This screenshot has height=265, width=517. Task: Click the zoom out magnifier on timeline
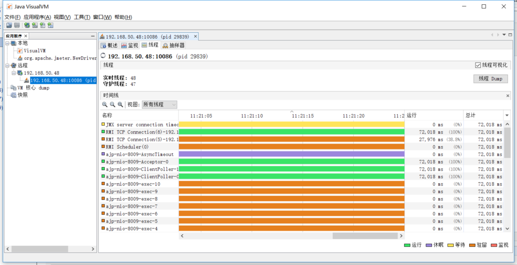[112, 104]
